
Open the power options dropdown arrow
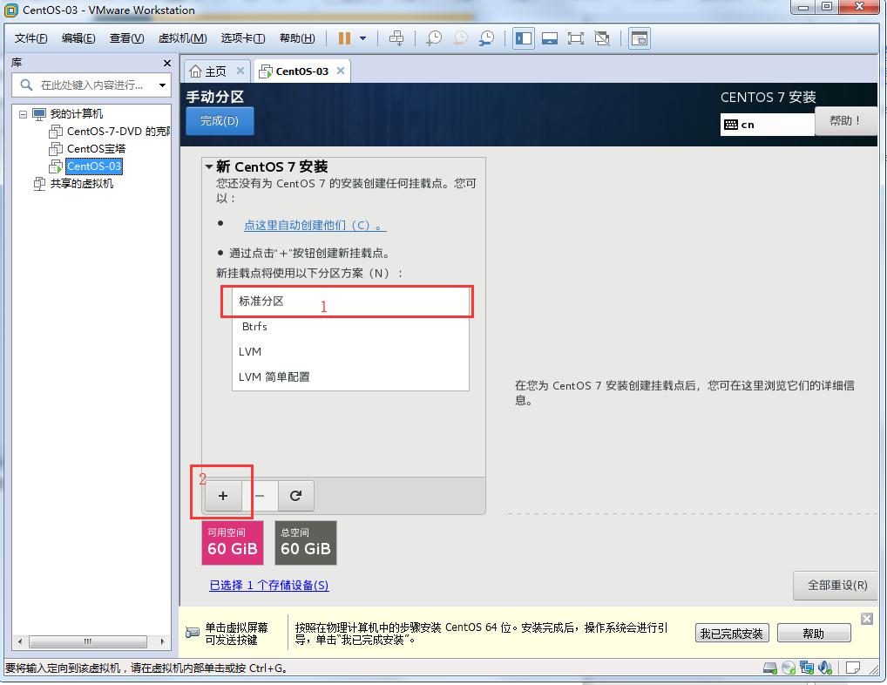[x=363, y=38]
